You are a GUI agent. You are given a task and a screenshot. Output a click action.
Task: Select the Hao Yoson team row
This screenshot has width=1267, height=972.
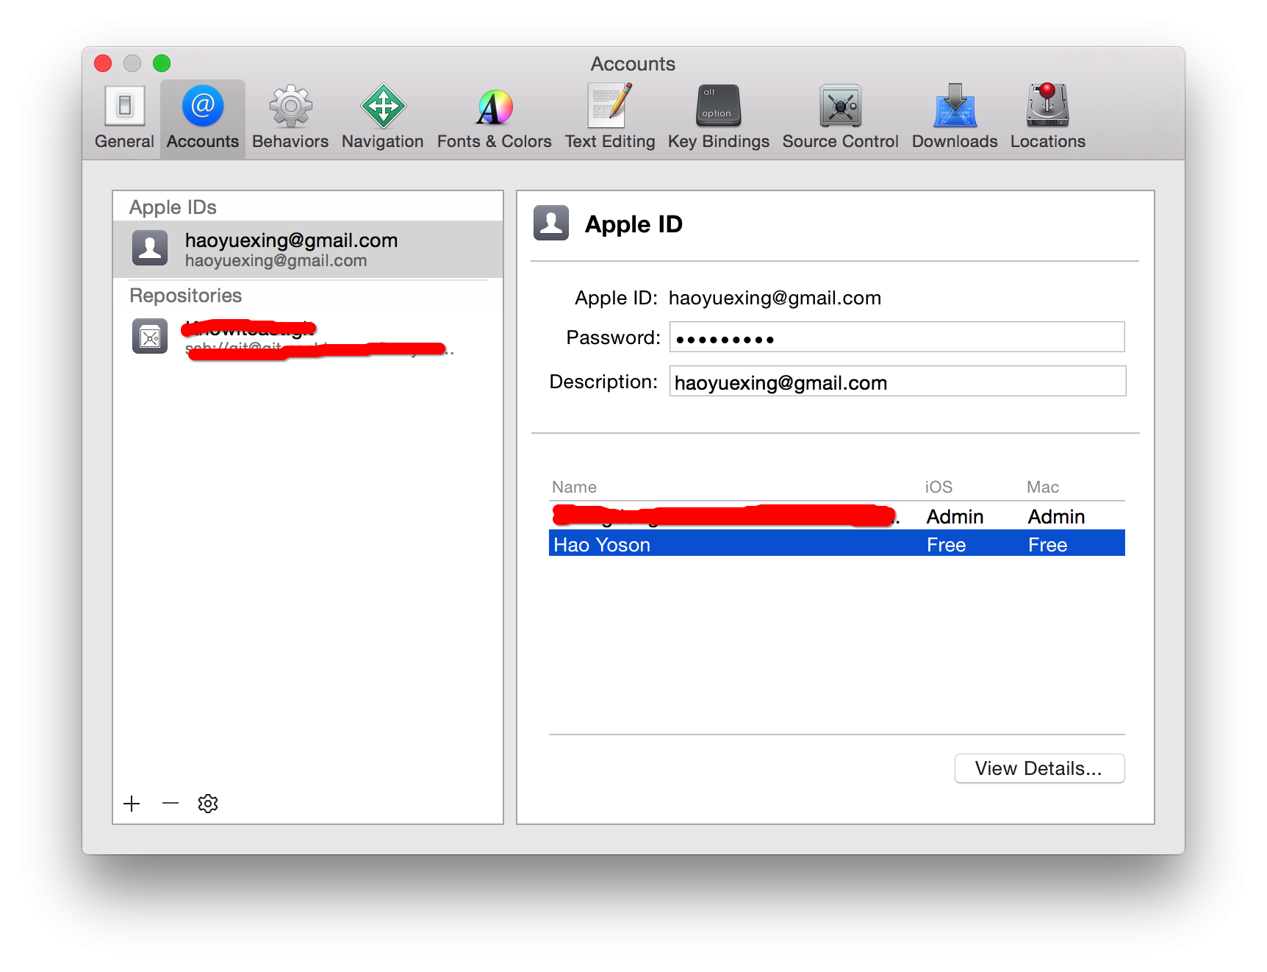[x=836, y=544]
